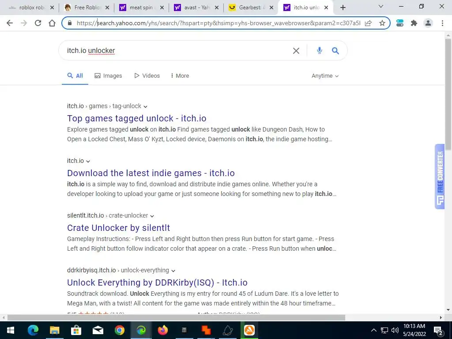Switch to Videos results

[147, 75]
